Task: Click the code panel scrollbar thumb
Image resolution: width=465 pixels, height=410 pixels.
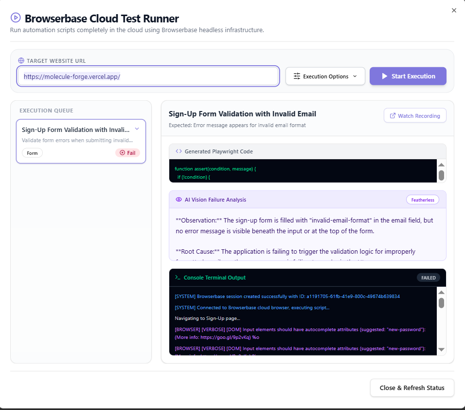Action: [441, 175]
